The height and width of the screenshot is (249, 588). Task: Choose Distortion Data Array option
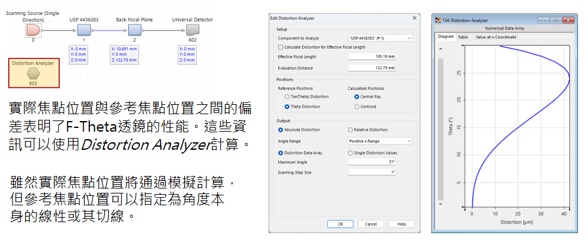280,153
